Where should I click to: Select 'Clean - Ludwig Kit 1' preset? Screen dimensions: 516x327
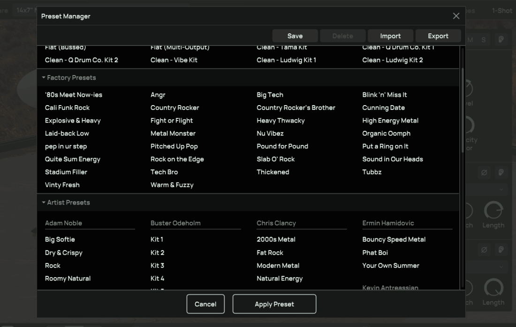286,60
